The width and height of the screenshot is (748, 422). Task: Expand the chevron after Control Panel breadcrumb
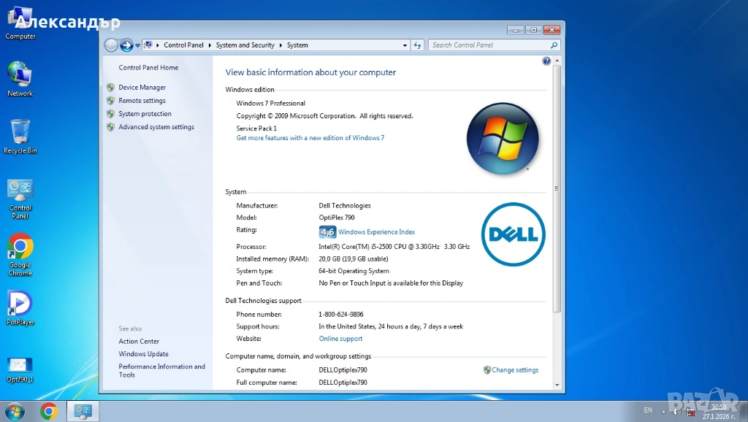click(x=210, y=45)
